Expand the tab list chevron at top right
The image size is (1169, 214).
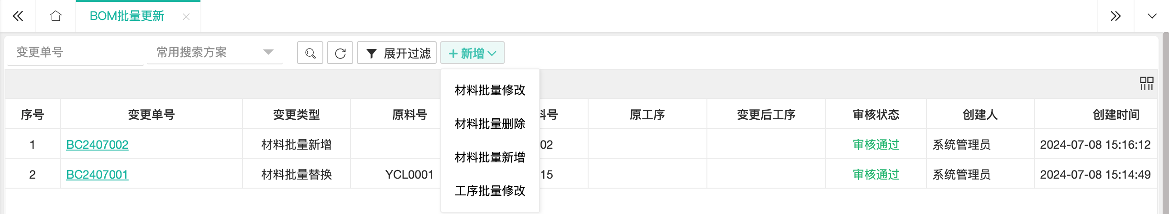[x=1152, y=16]
